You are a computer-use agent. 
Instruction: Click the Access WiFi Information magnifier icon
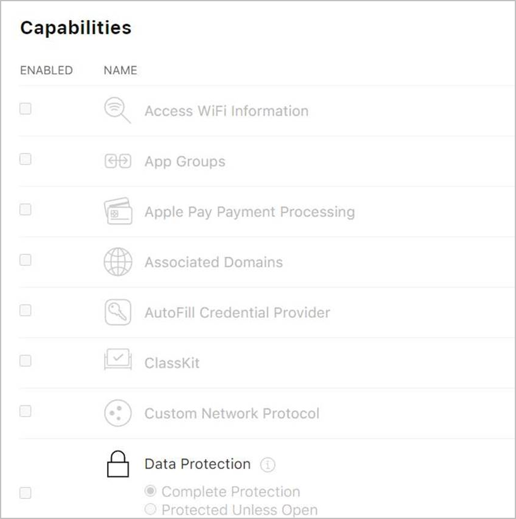117,110
